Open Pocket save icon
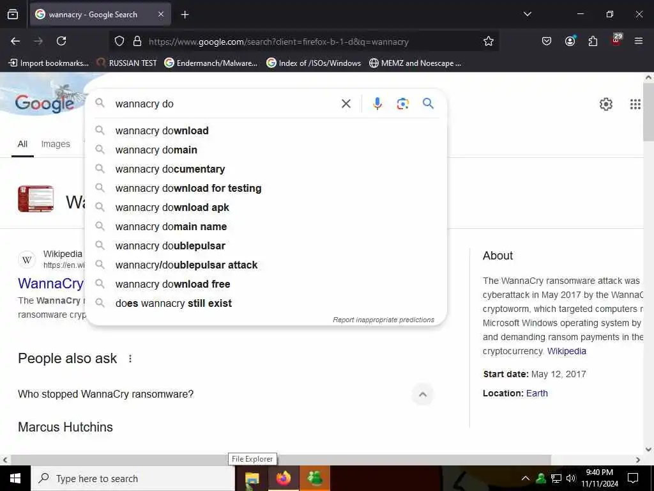Image resolution: width=654 pixels, height=491 pixels. 547,41
